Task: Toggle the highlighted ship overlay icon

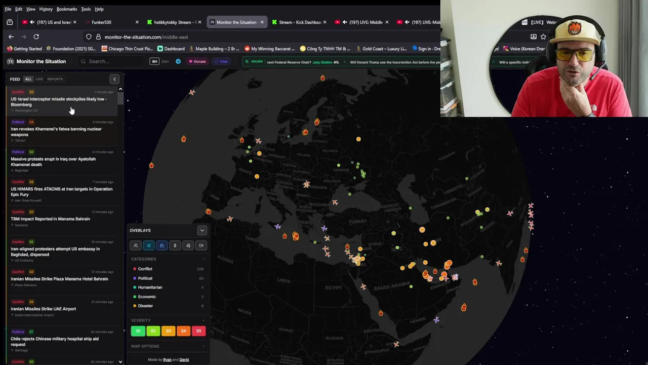Action: (162, 245)
